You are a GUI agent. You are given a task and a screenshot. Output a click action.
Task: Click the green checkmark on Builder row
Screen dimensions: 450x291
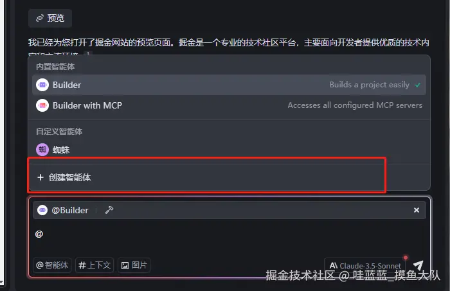(x=418, y=85)
